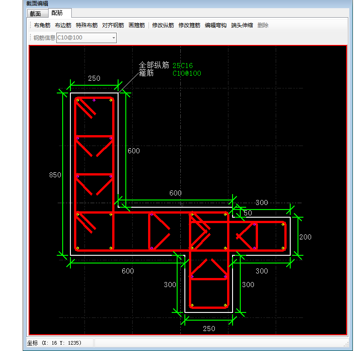The image size is (362, 351).
Task: Open the 修改纵筋 command
Action: (163, 25)
